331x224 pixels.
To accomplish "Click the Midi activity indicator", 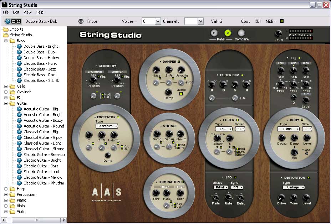I will (x=282, y=21).
